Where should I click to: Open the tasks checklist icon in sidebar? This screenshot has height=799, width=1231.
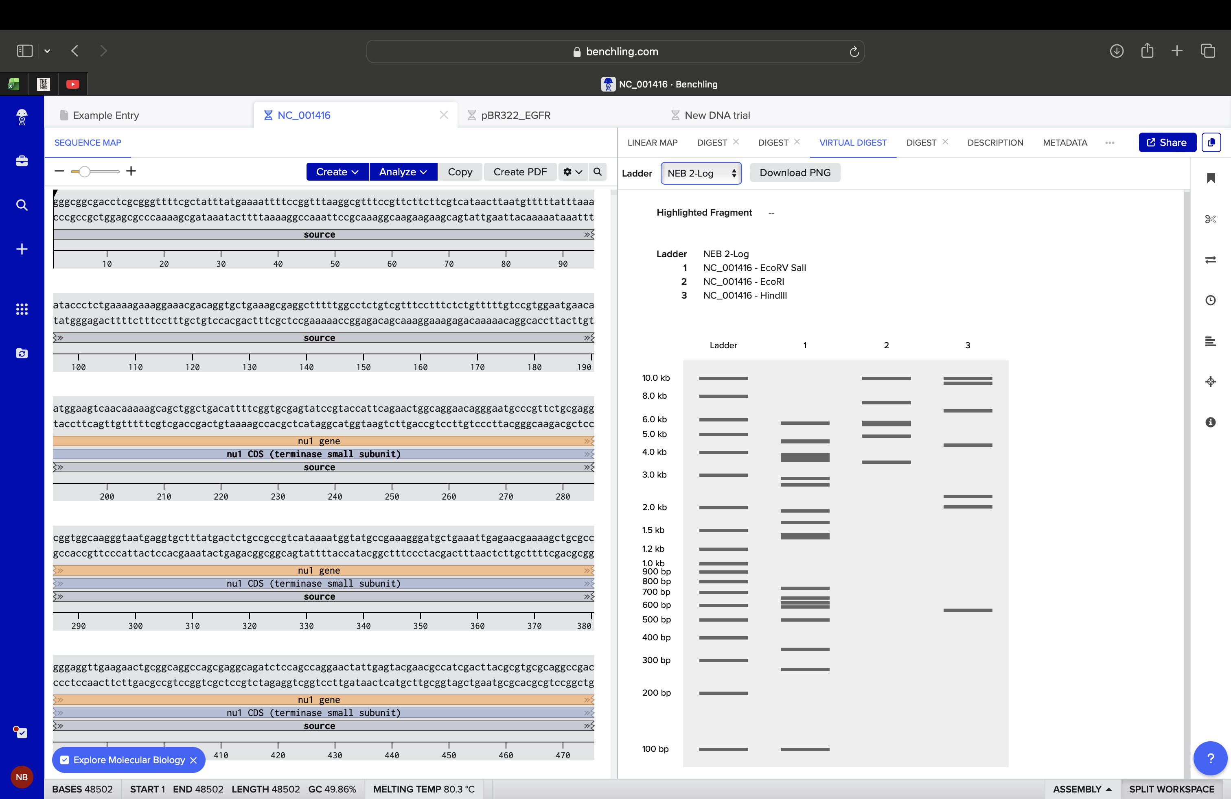[x=20, y=732]
